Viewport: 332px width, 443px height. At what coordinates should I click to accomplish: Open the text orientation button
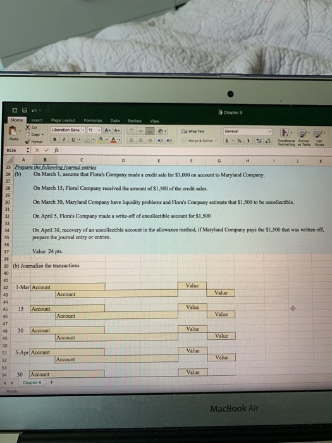[161, 131]
